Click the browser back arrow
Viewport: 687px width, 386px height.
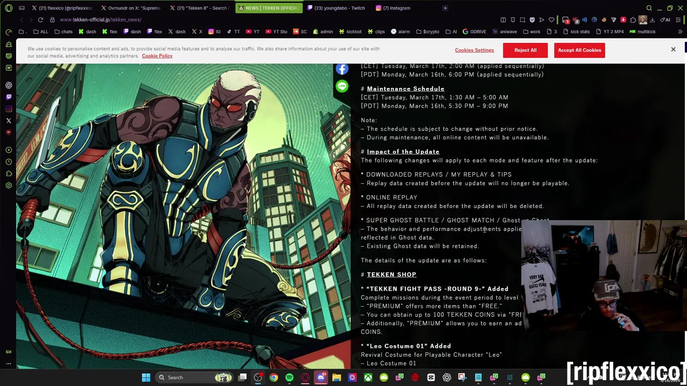click(x=21, y=20)
